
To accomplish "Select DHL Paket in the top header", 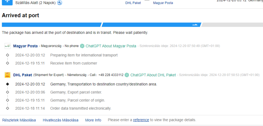I will (133, 3).
